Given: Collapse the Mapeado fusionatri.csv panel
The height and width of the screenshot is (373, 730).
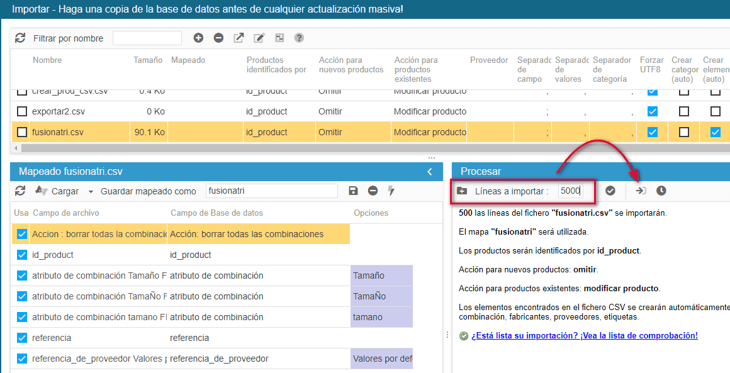Looking at the screenshot, I should (430, 171).
